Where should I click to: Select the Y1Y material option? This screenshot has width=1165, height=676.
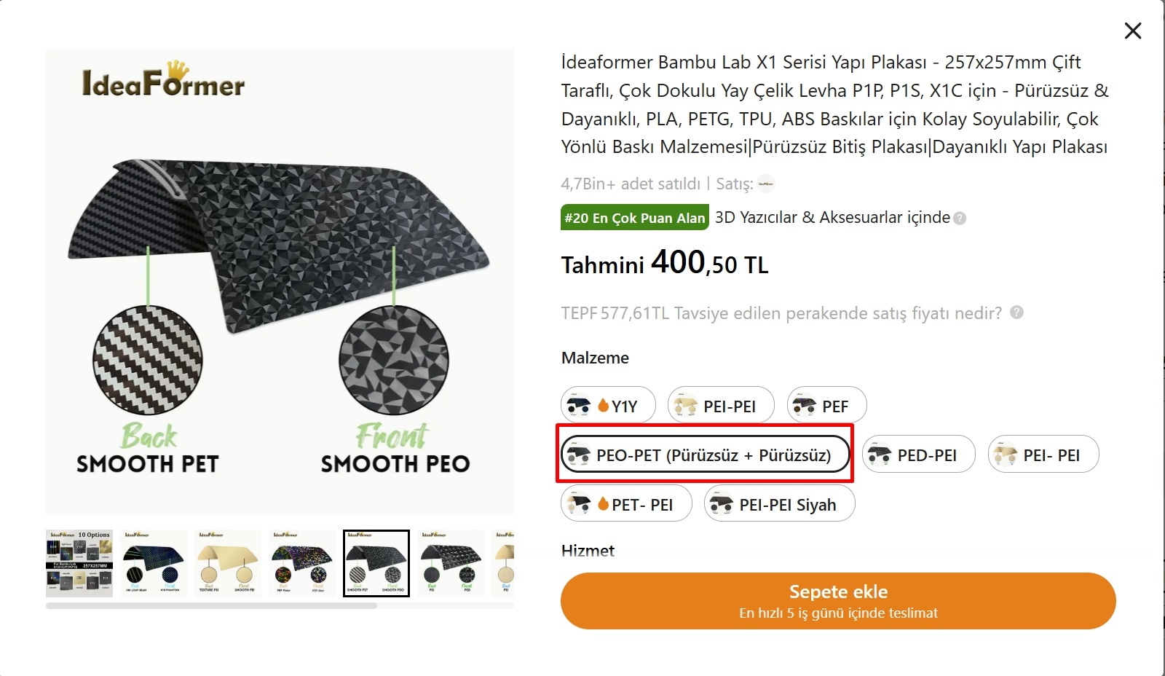608,406
